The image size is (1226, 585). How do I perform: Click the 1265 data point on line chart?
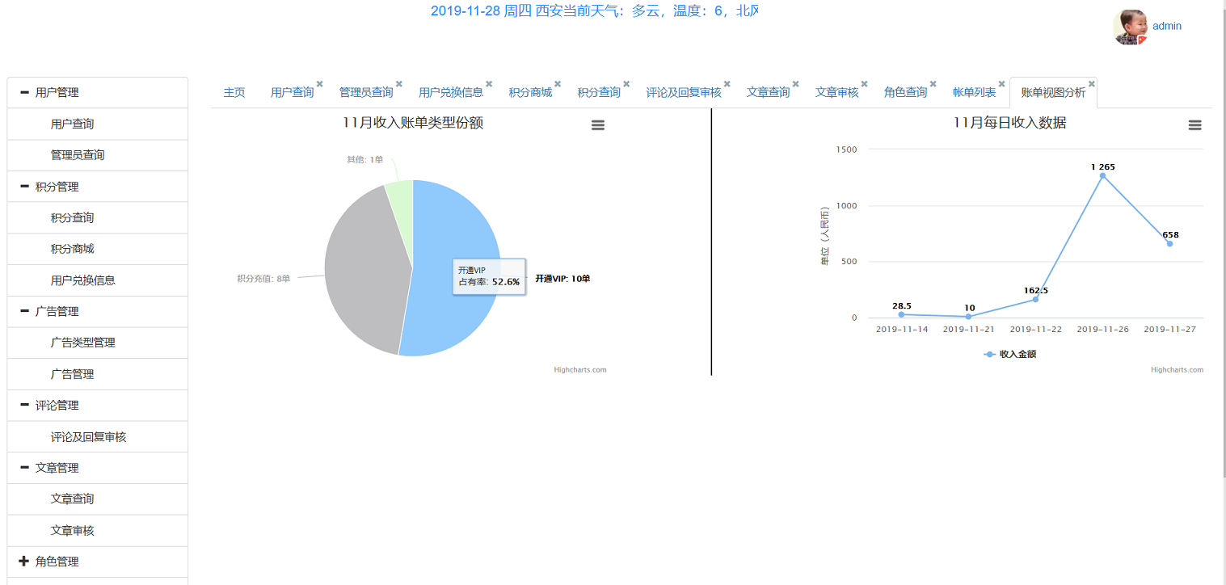[x=1102, y=175]
